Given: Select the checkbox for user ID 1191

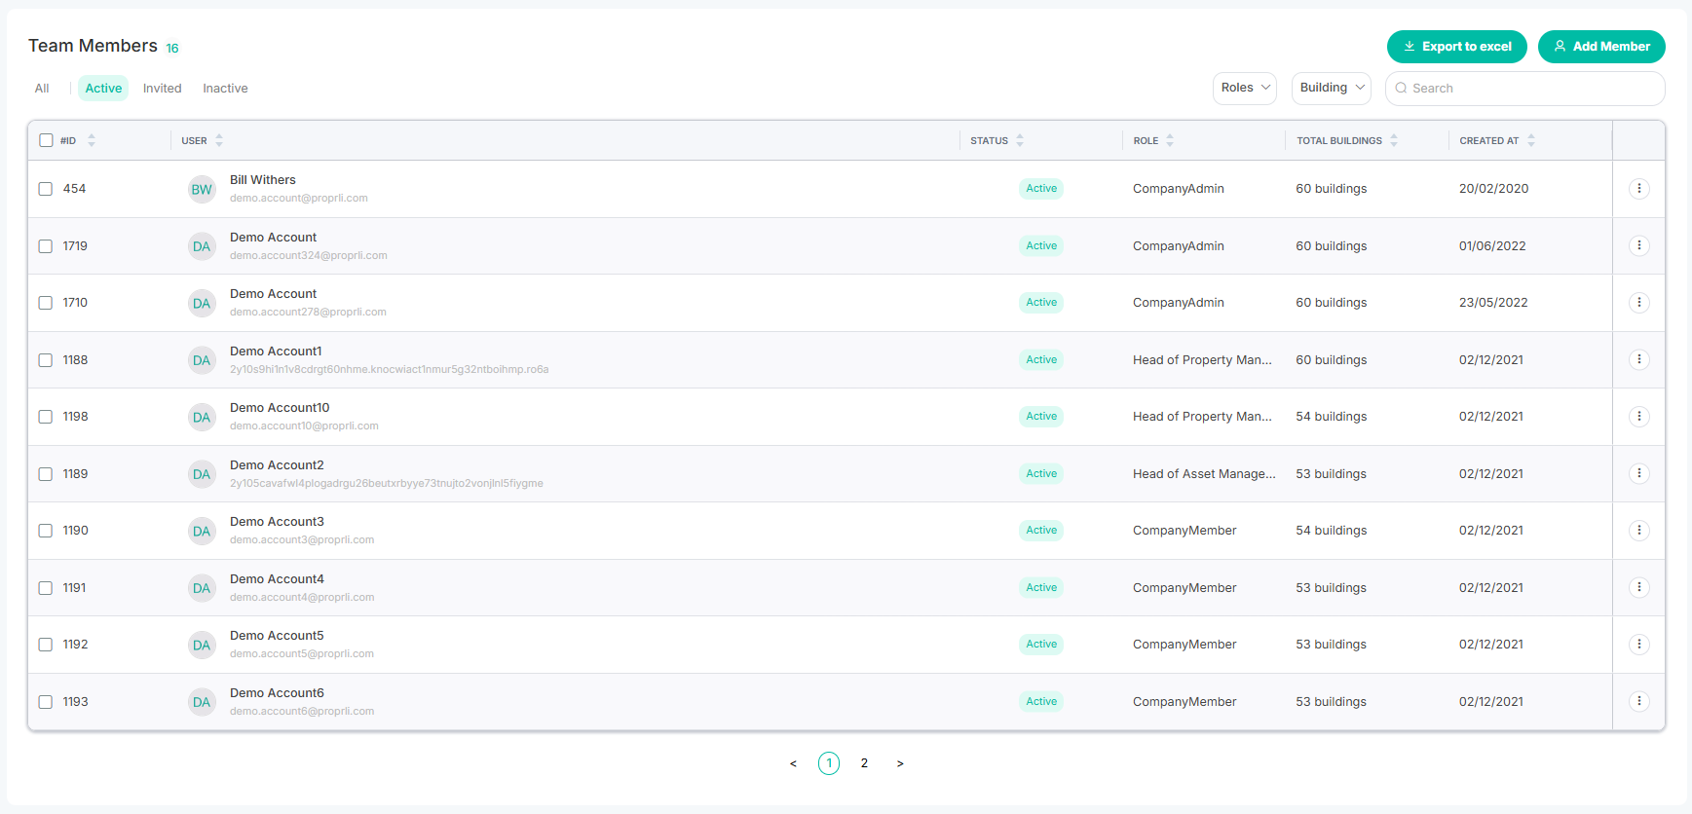Looking at the screenshot, I should [46, 588].
